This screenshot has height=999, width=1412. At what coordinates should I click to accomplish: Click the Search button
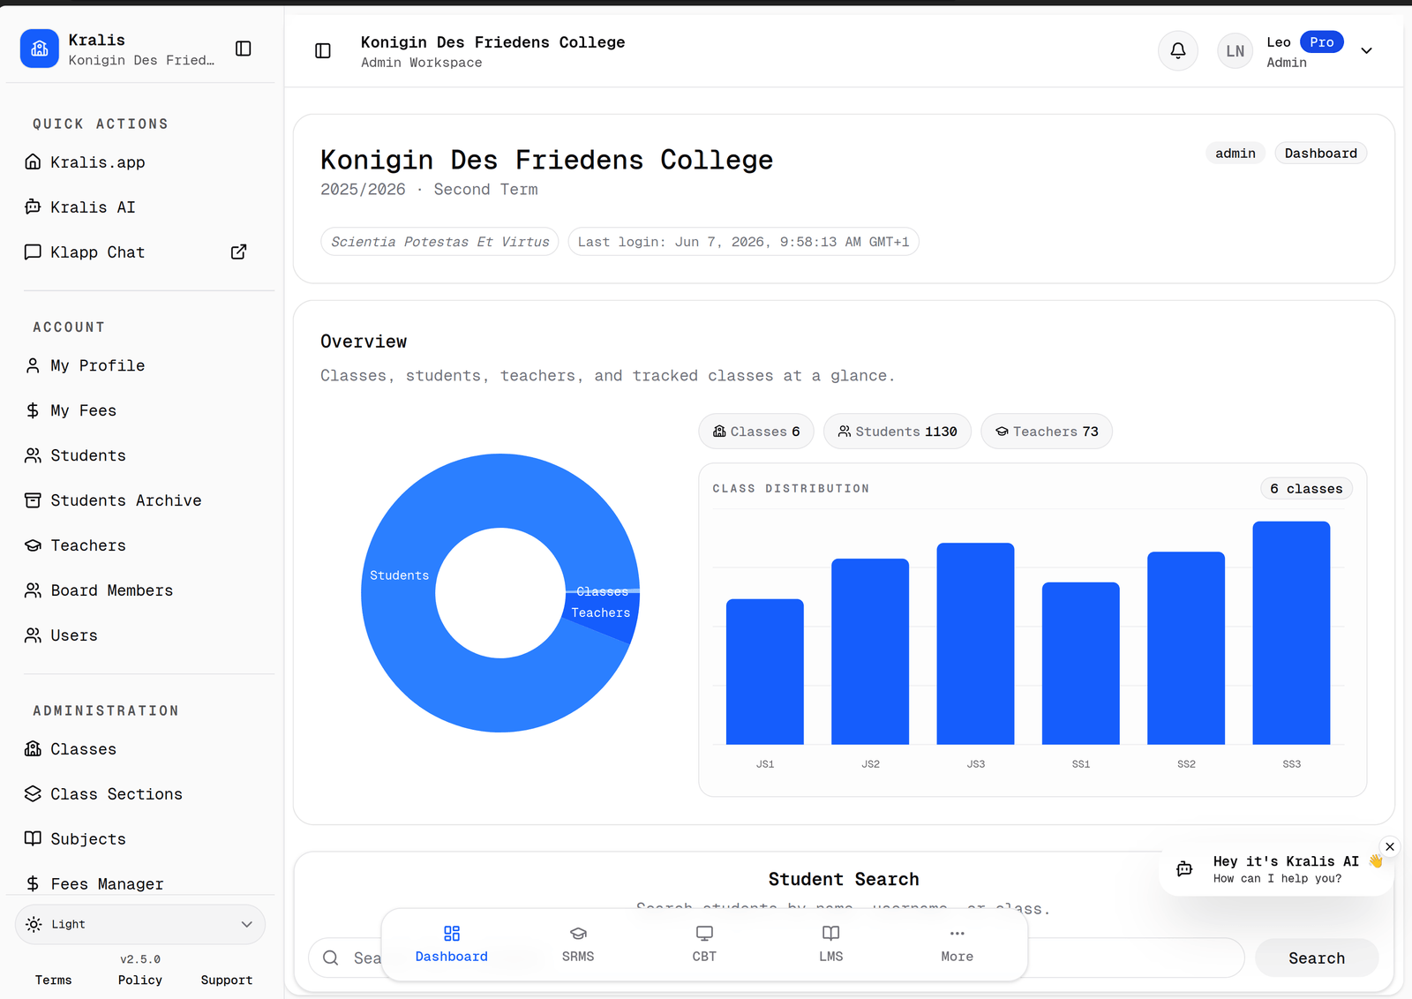(x=1317, y=958)
